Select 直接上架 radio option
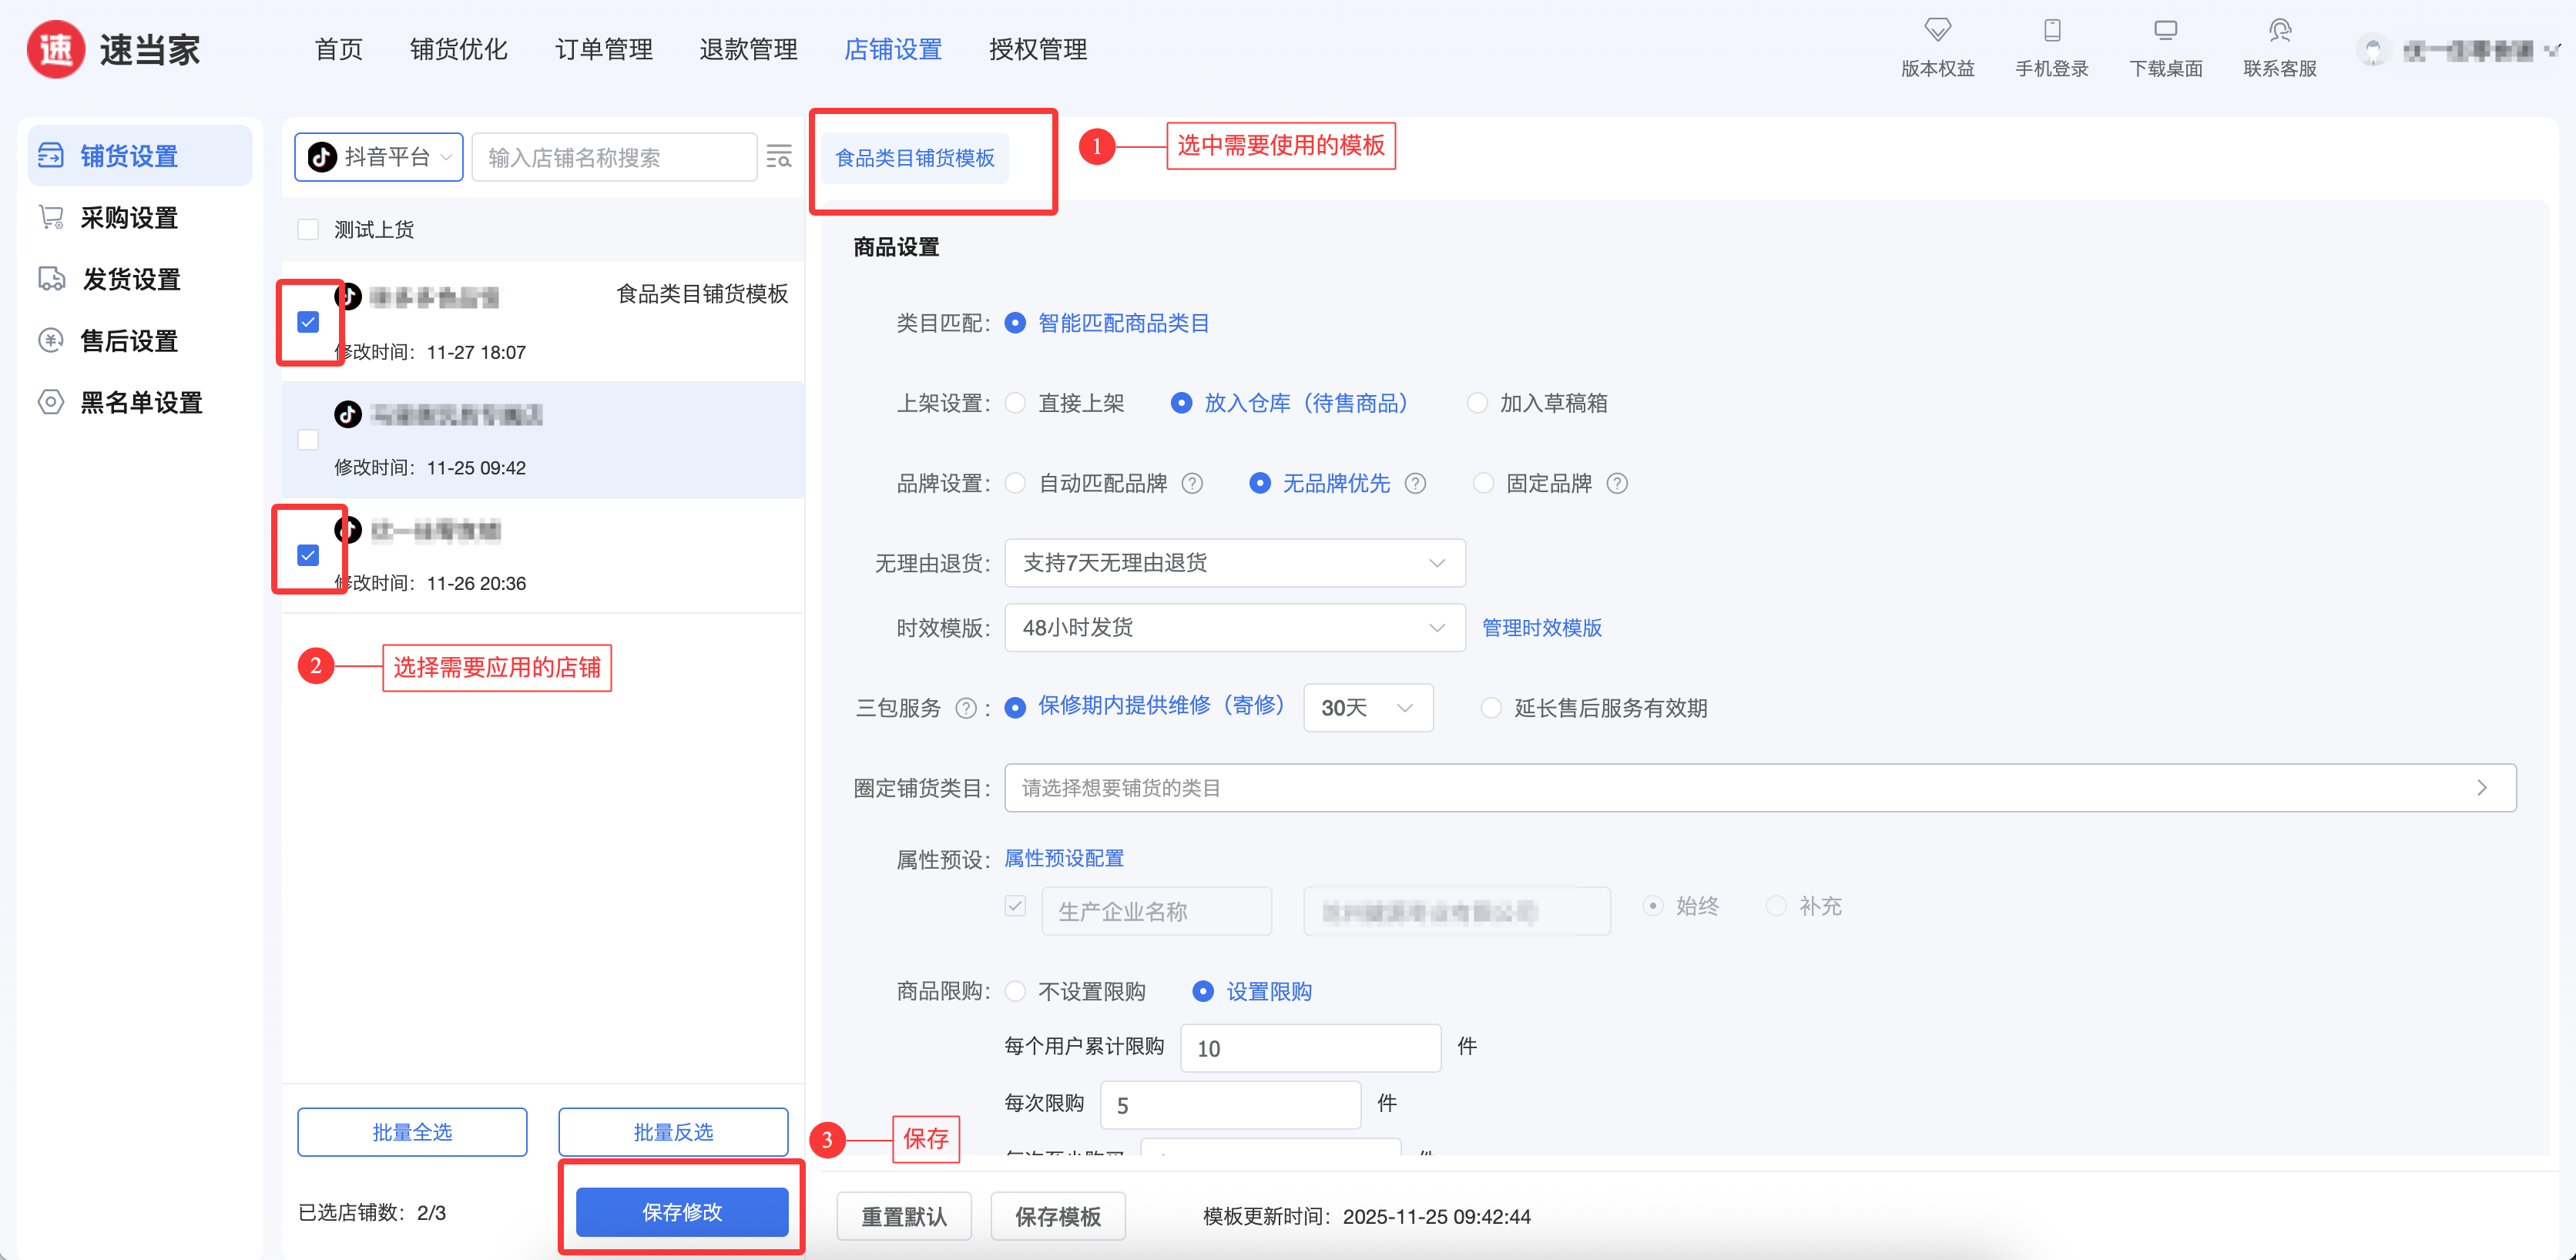2576x1260 pixels. click(1015, 403)
